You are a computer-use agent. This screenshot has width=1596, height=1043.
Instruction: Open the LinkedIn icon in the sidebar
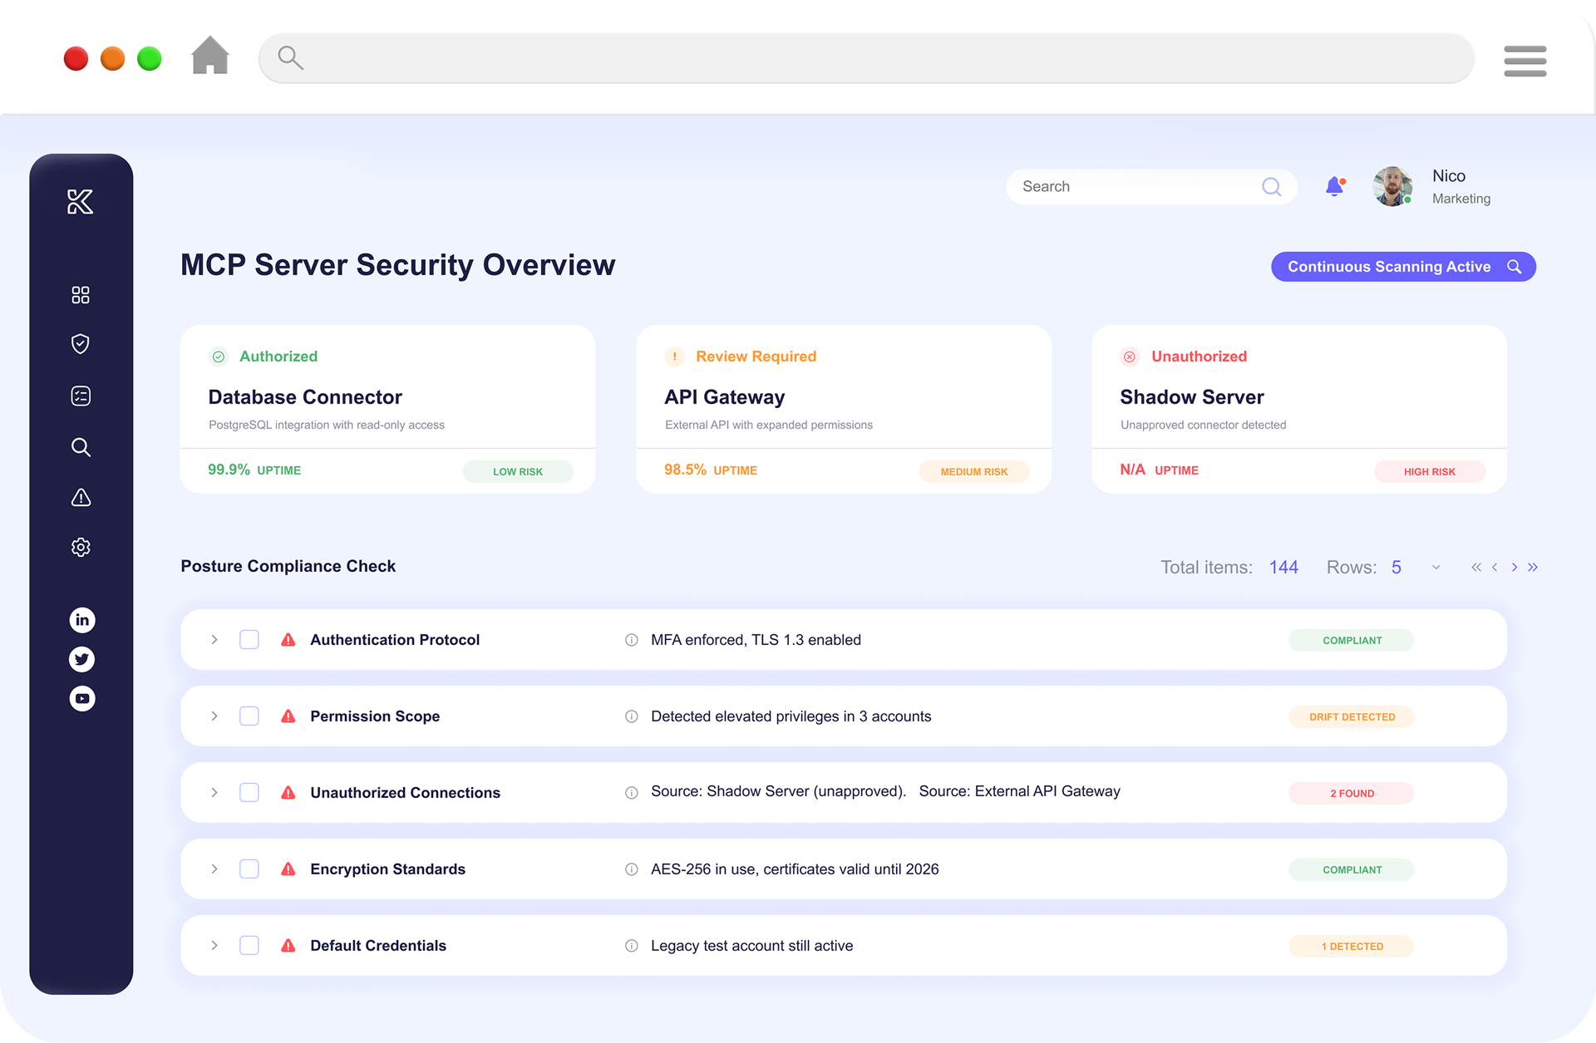[x=82, y=620]
